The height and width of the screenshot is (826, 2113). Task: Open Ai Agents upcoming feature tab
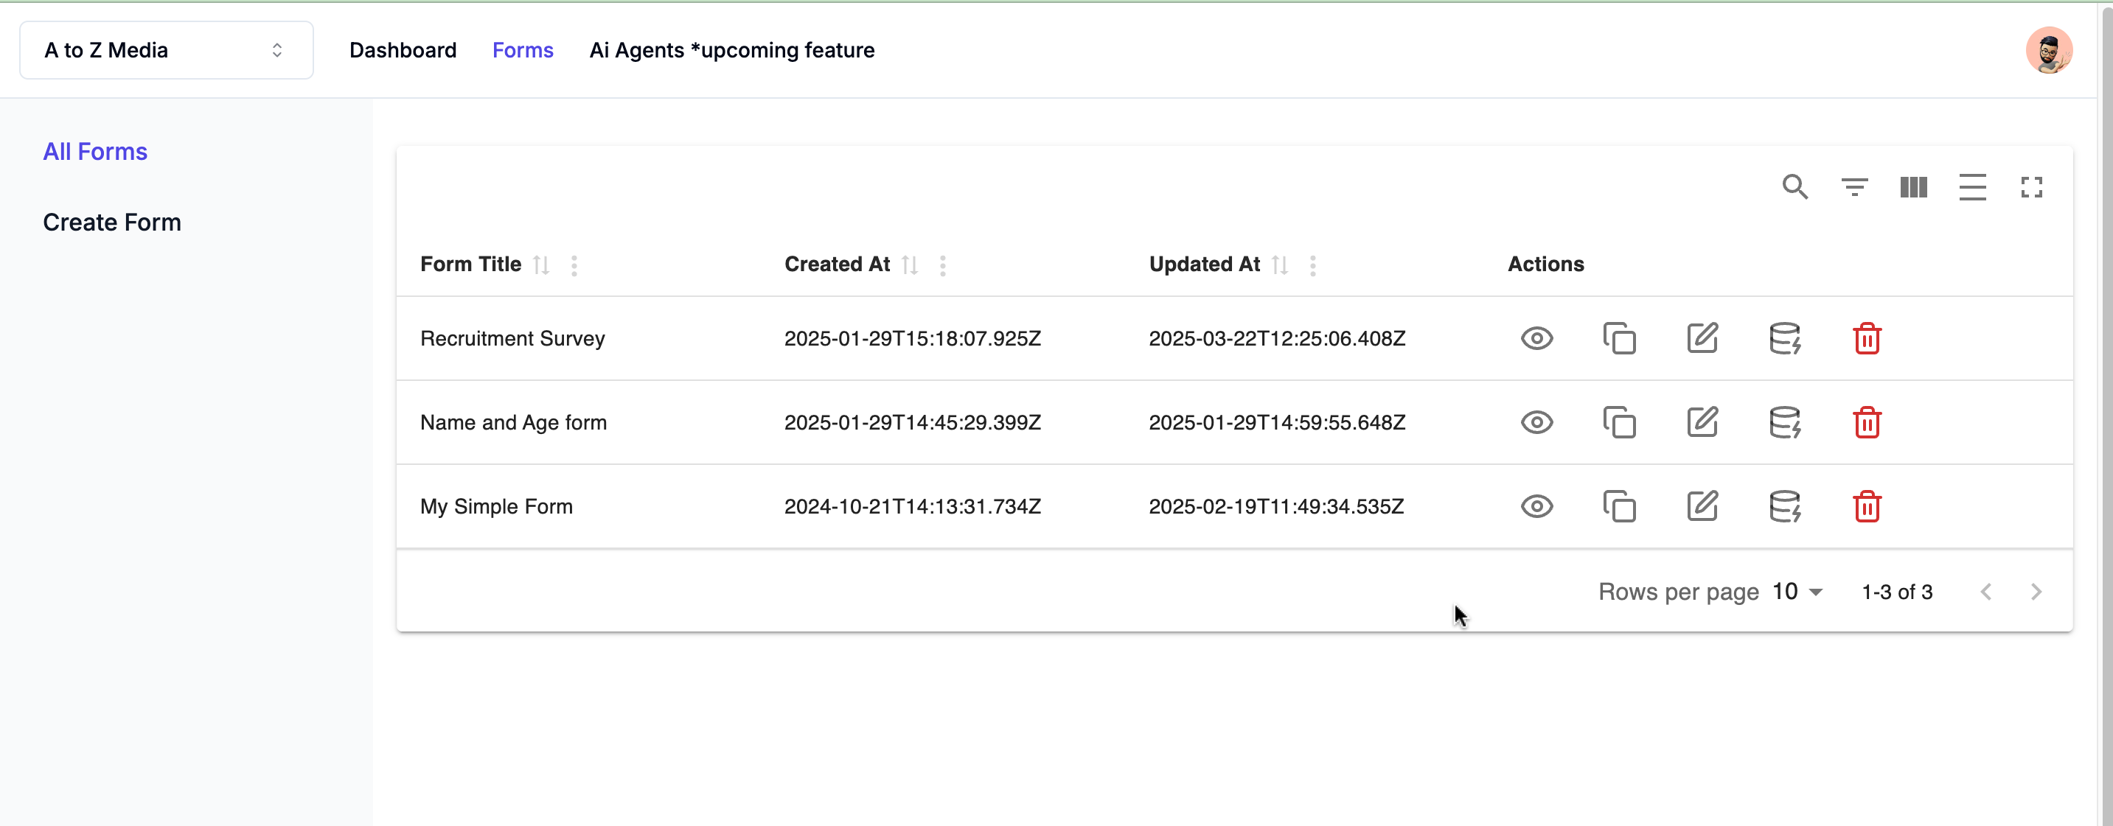pos(731,50)
